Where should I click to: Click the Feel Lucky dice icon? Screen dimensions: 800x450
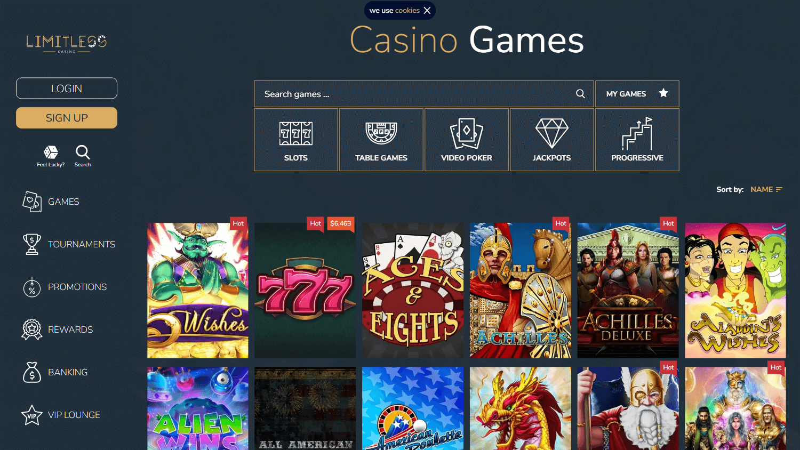pos(51,152)
